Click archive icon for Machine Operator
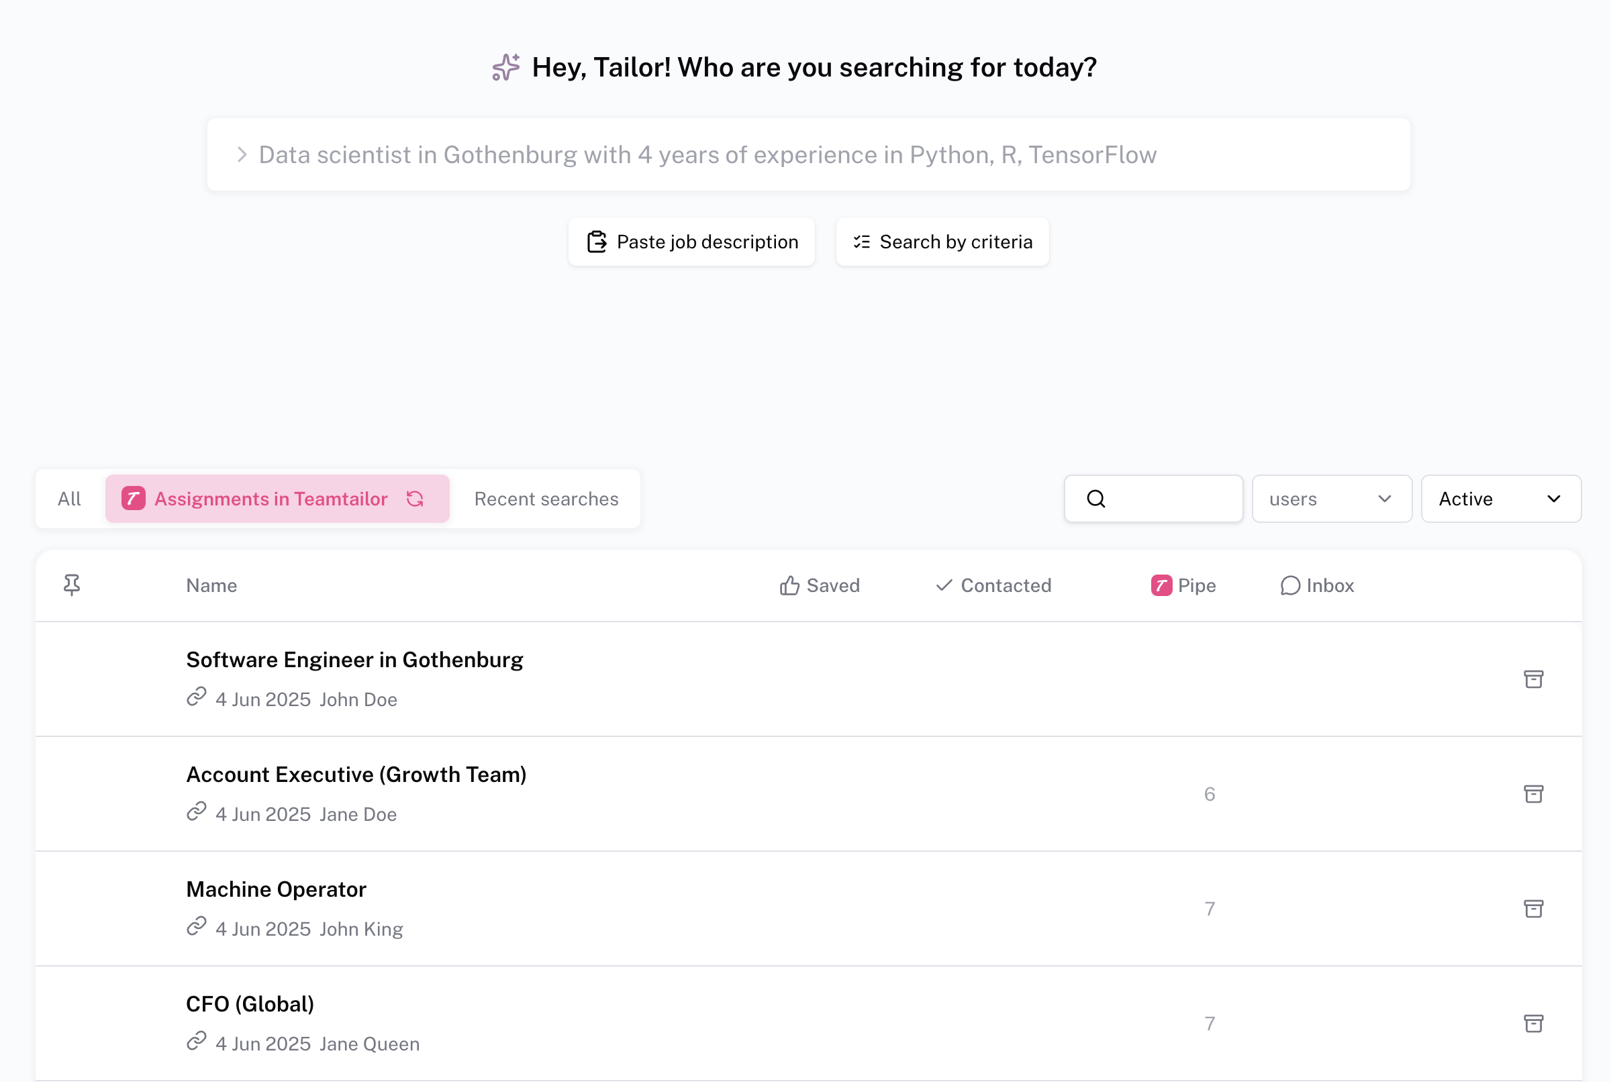The image size is (1611, 1082). click(1533, 908)
